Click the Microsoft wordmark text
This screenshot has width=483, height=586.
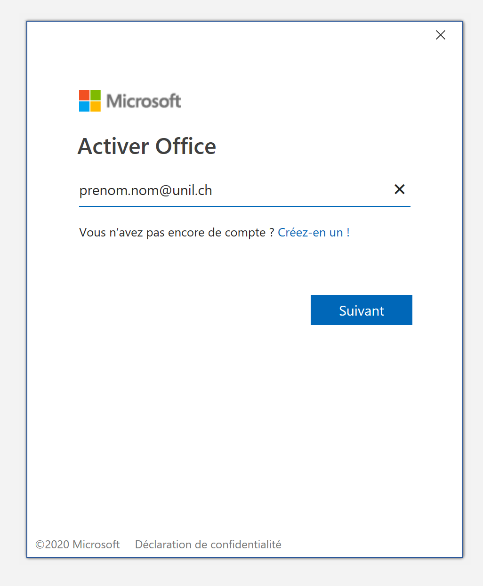(x=144, y=101)
